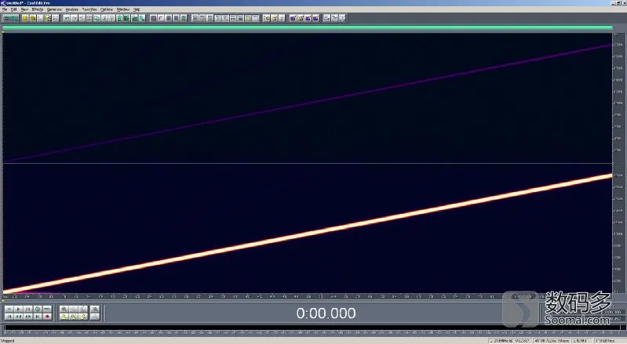The width and height of the screenshot is (627, 344).
Task: Click the bright sweep line in lower channel
Action: coord(308,234)
